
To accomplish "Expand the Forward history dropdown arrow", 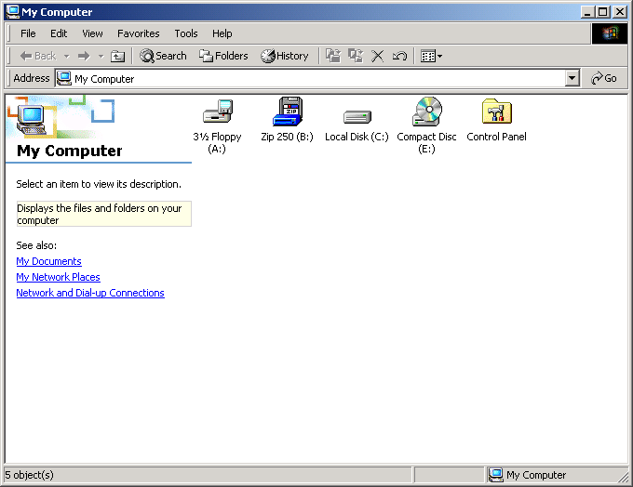I will pos(101,56).
